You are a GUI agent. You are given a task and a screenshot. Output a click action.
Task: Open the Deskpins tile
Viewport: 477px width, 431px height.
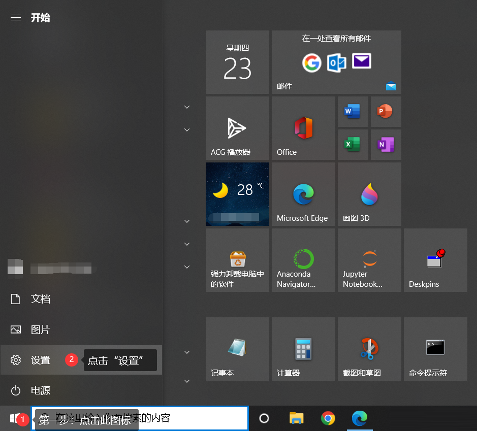(435, 260)
